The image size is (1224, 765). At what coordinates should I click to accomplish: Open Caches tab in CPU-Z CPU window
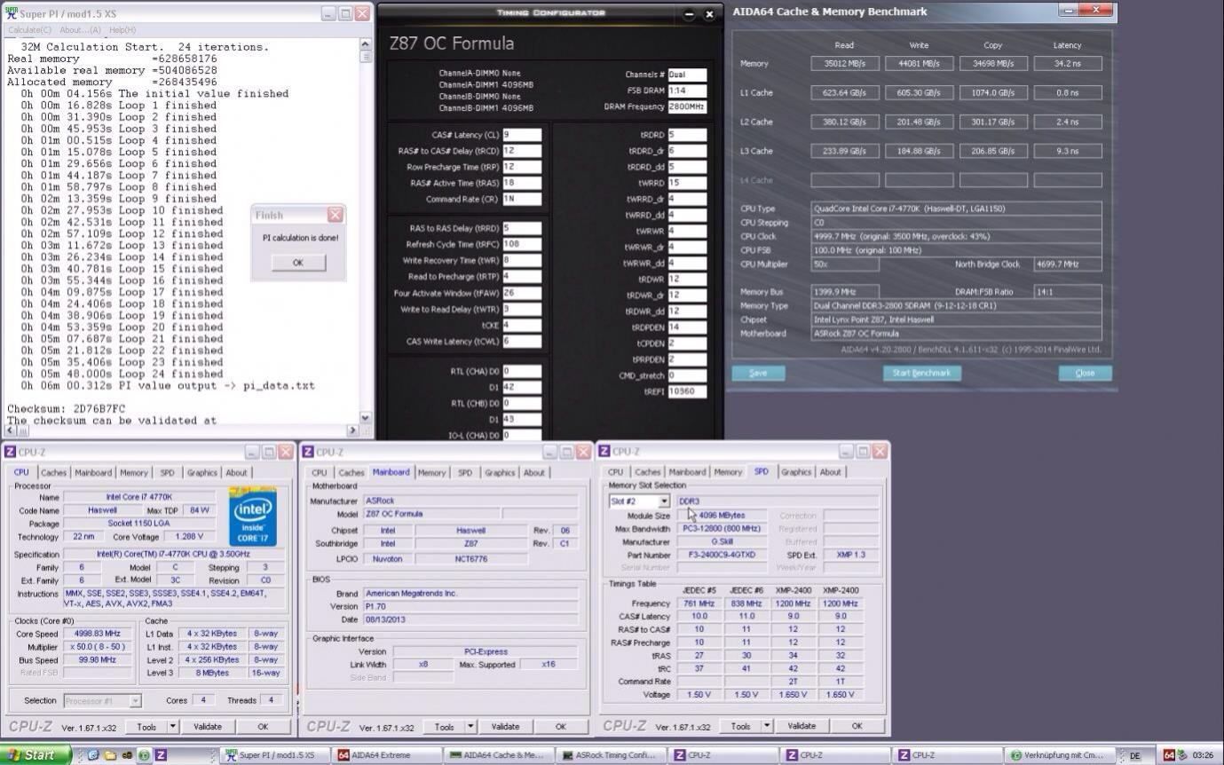click(x=54, y=473)
